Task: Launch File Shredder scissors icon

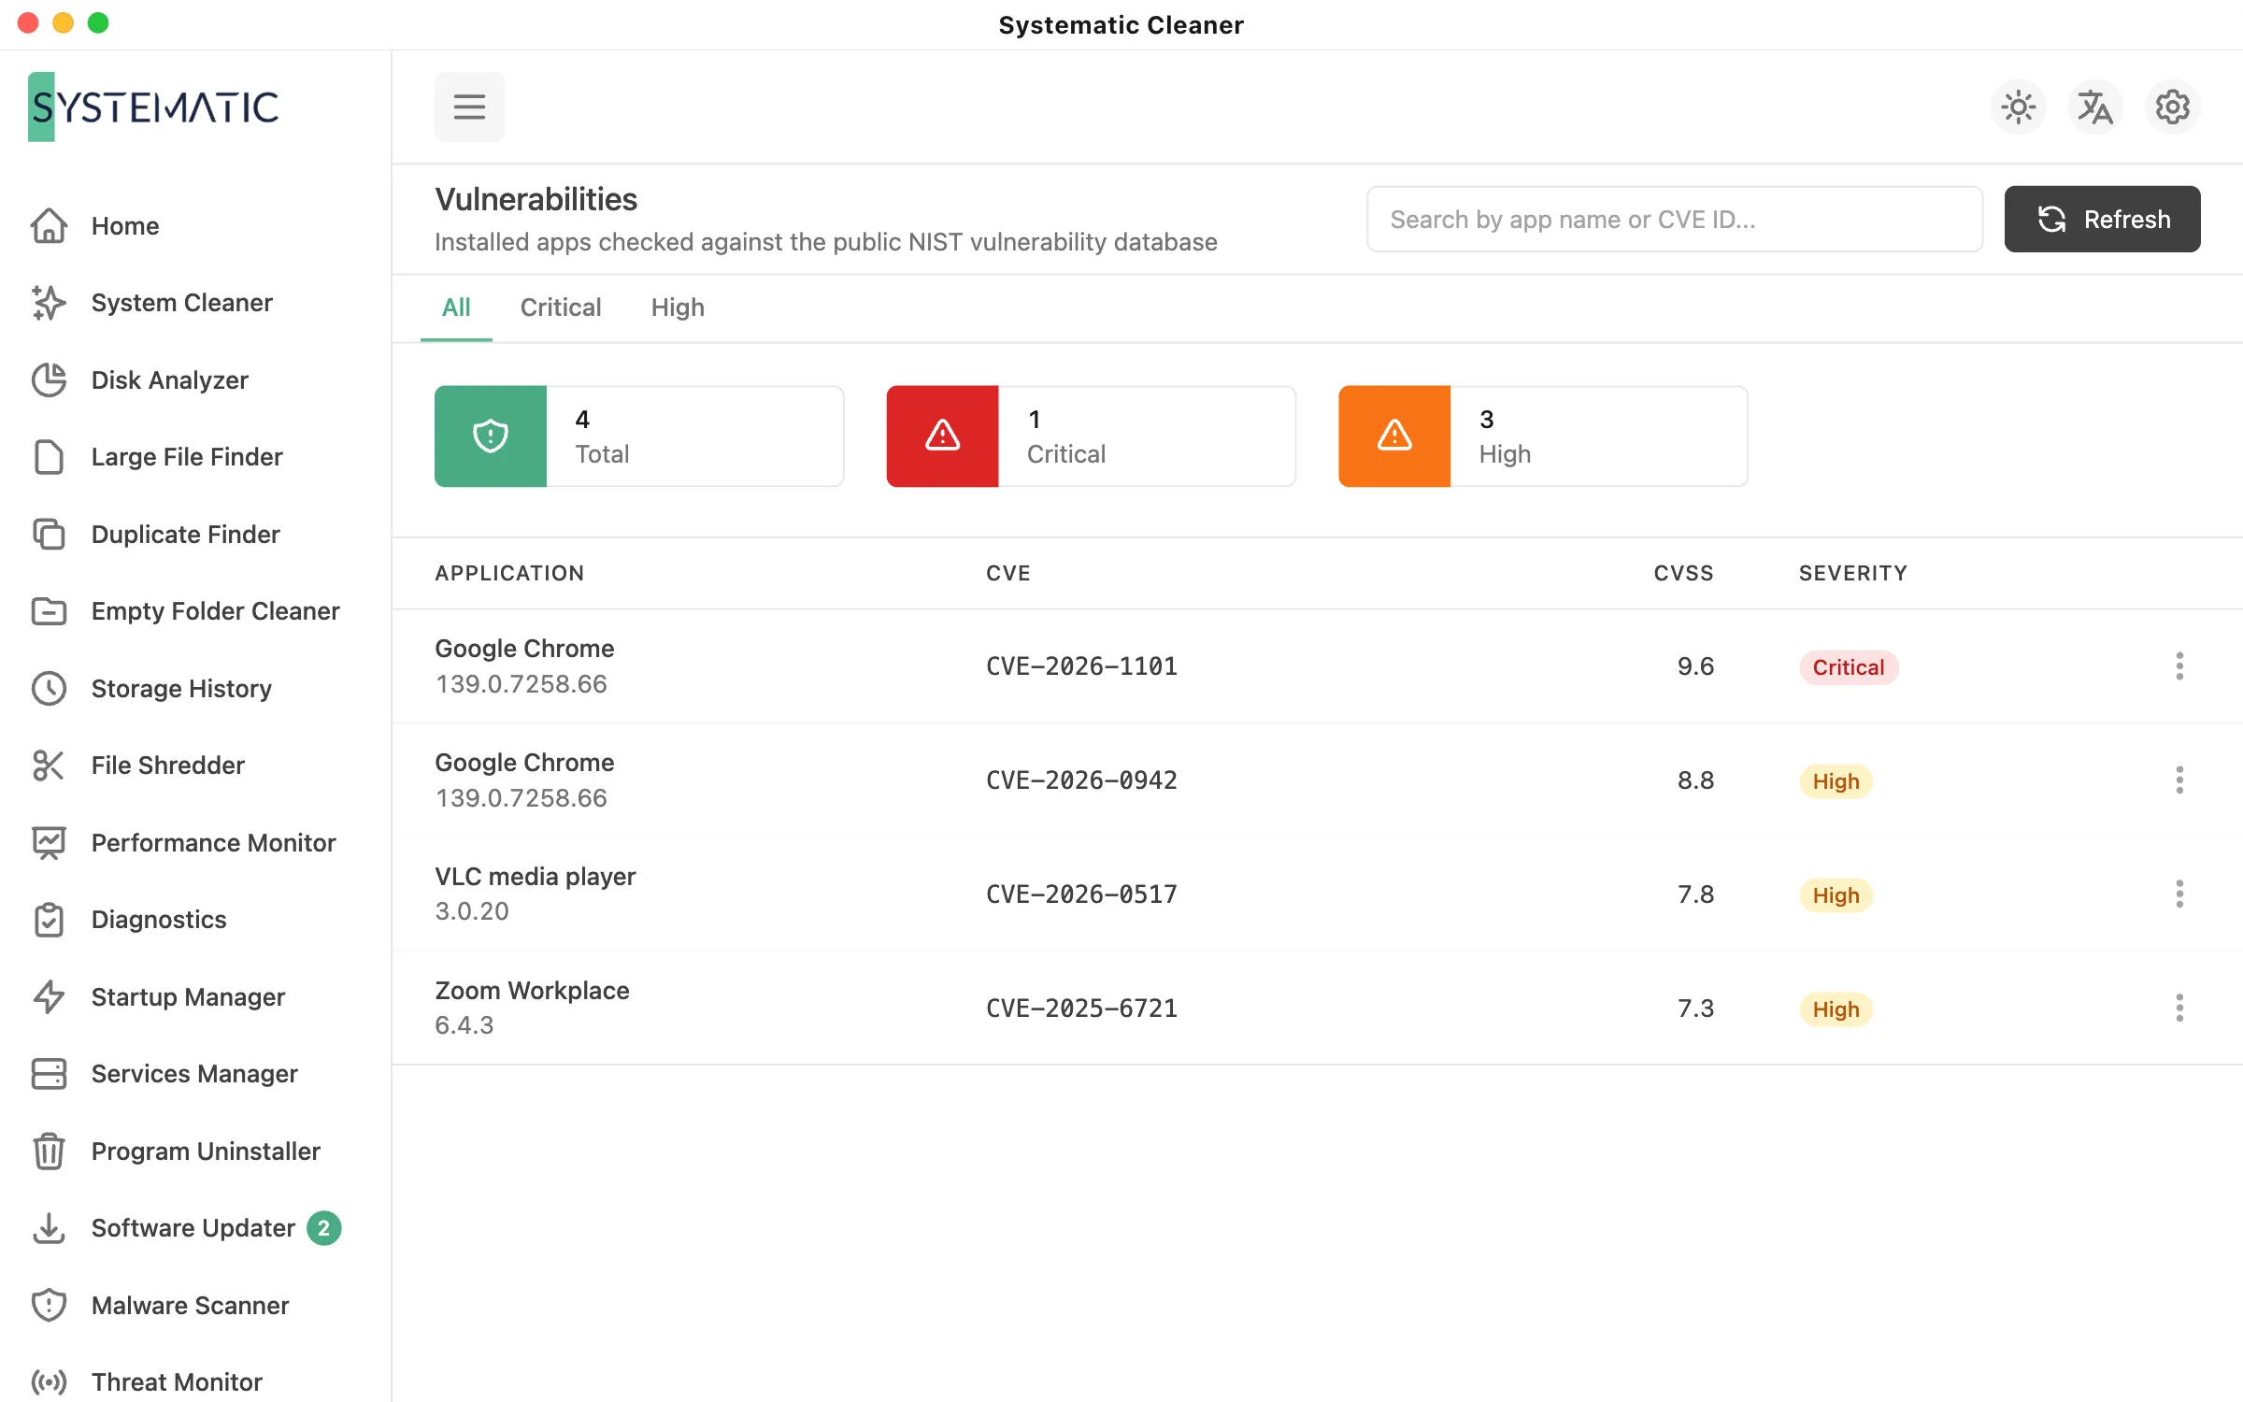Action: coord(49,765)
